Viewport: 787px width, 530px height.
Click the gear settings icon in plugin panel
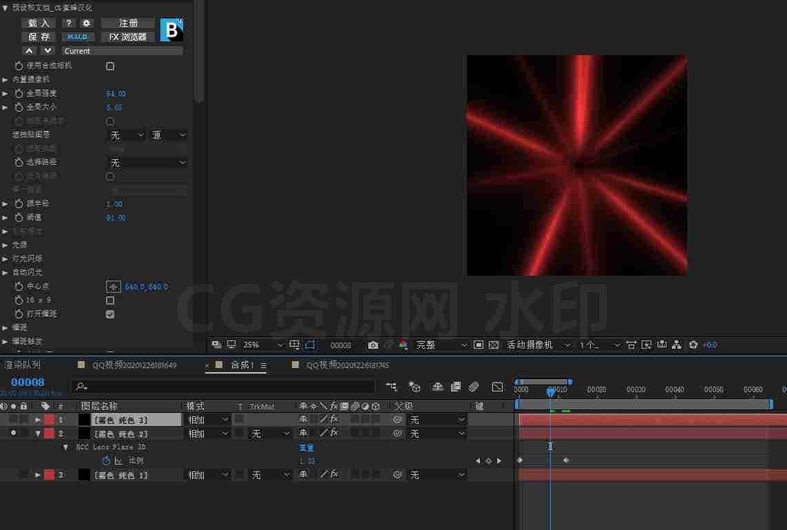coord(86,23)
